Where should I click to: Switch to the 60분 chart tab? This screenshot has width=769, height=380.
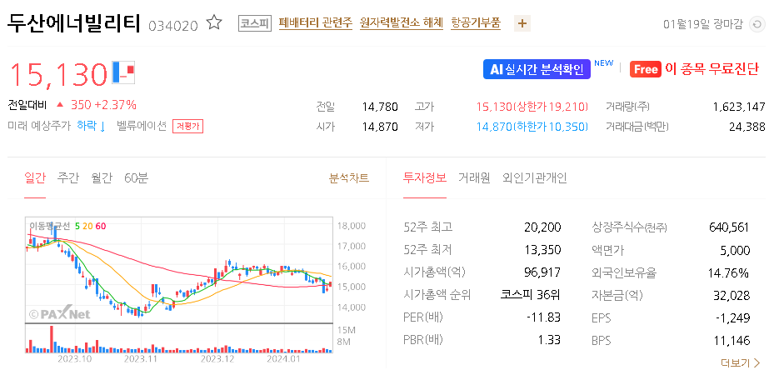click(136, 178)
